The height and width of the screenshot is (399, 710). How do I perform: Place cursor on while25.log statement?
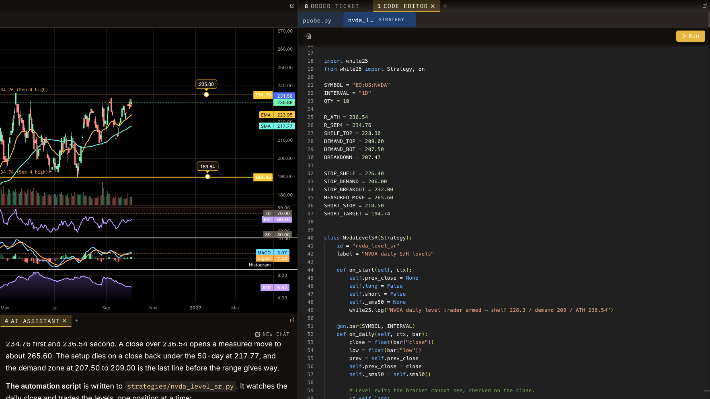[x=481, y=310]
